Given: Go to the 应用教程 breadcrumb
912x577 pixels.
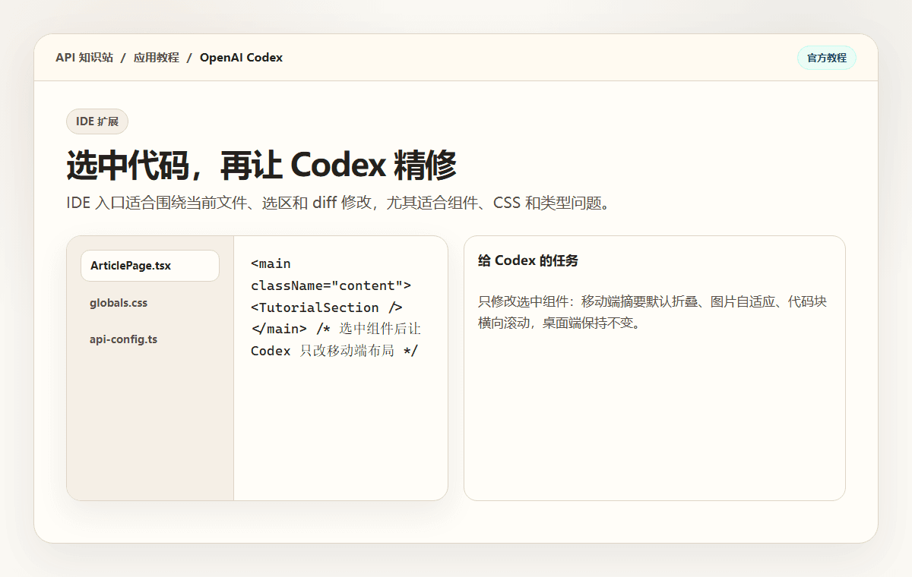Looking at the screenshot, I should point(157,58).
